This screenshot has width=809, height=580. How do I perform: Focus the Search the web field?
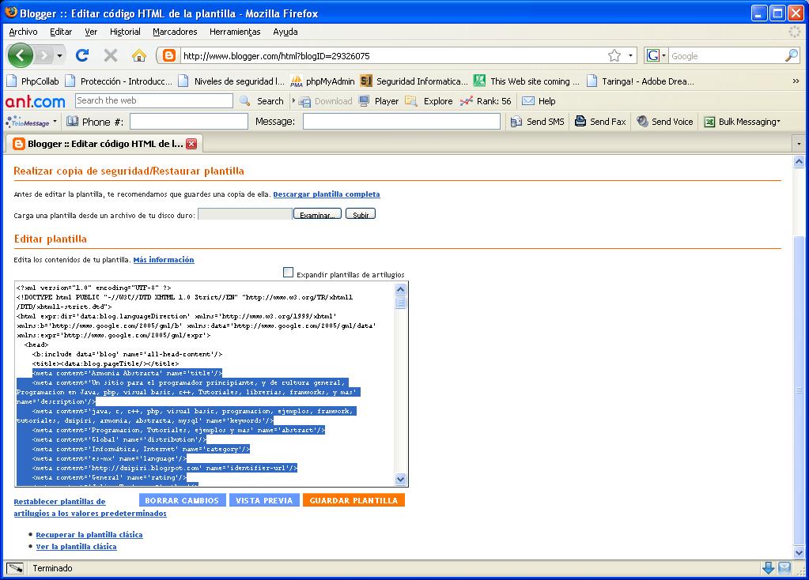154,100
